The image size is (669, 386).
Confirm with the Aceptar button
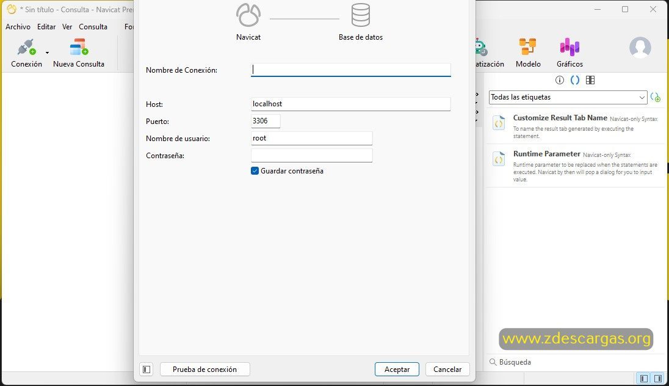[397, 370]
